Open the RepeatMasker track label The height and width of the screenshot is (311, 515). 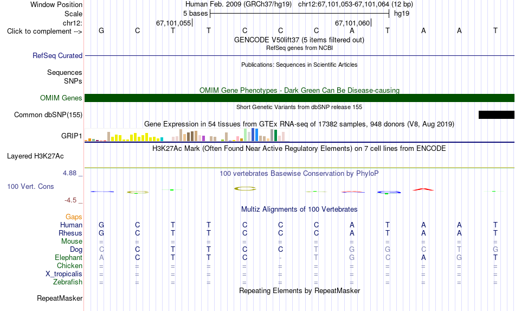(60, 298)
